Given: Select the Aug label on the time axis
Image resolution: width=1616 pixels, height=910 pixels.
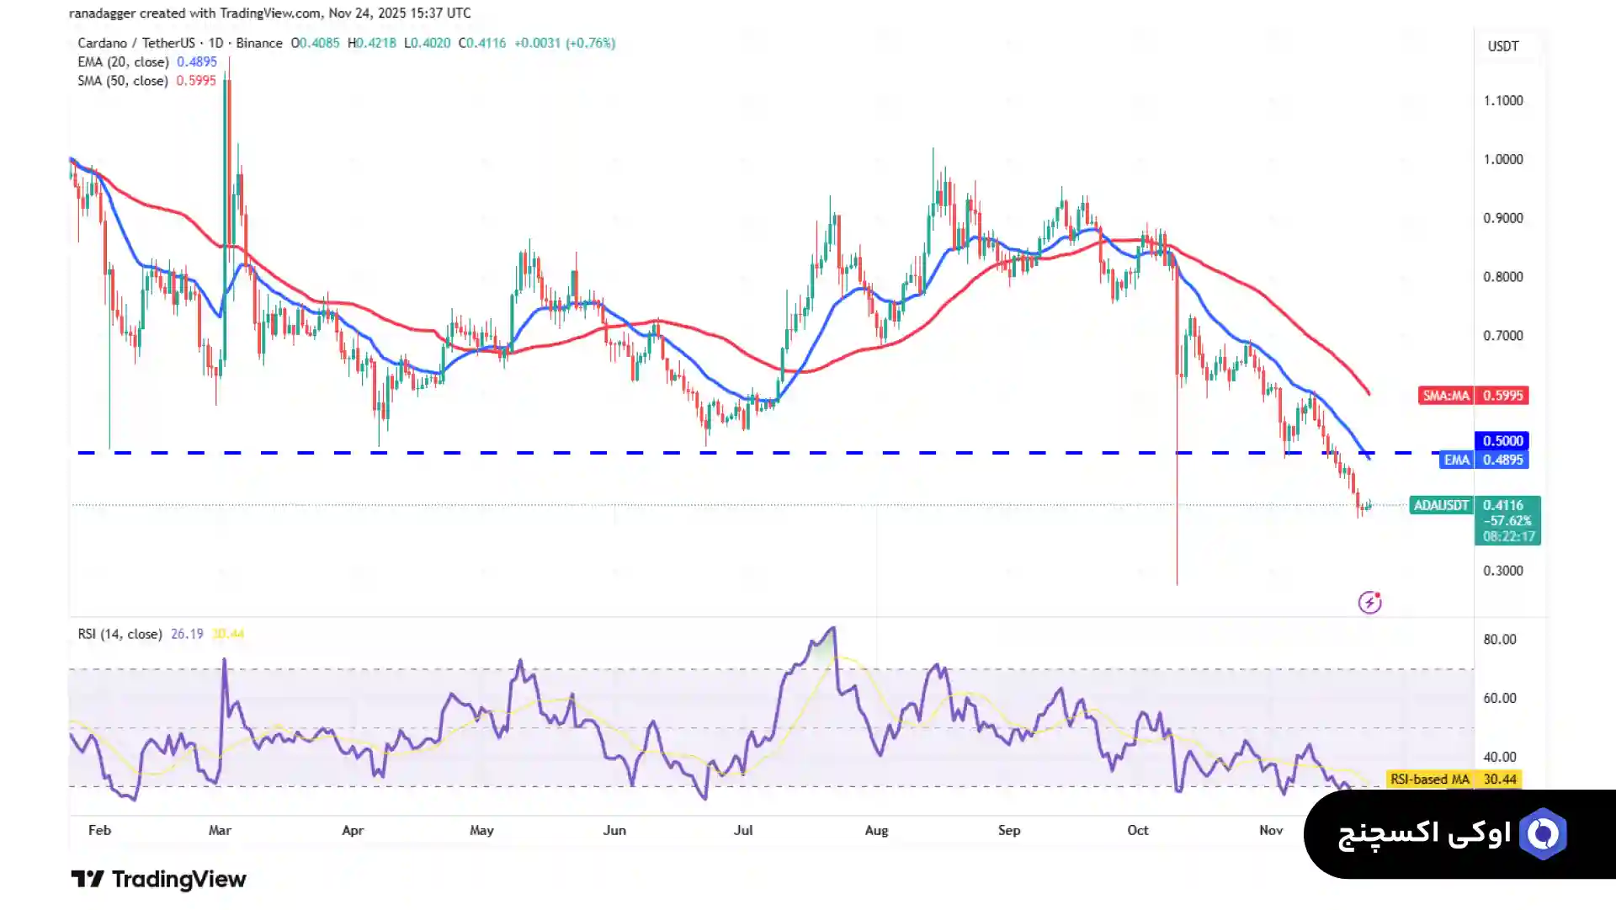Looking at the screenshot, I should [876, 830].
